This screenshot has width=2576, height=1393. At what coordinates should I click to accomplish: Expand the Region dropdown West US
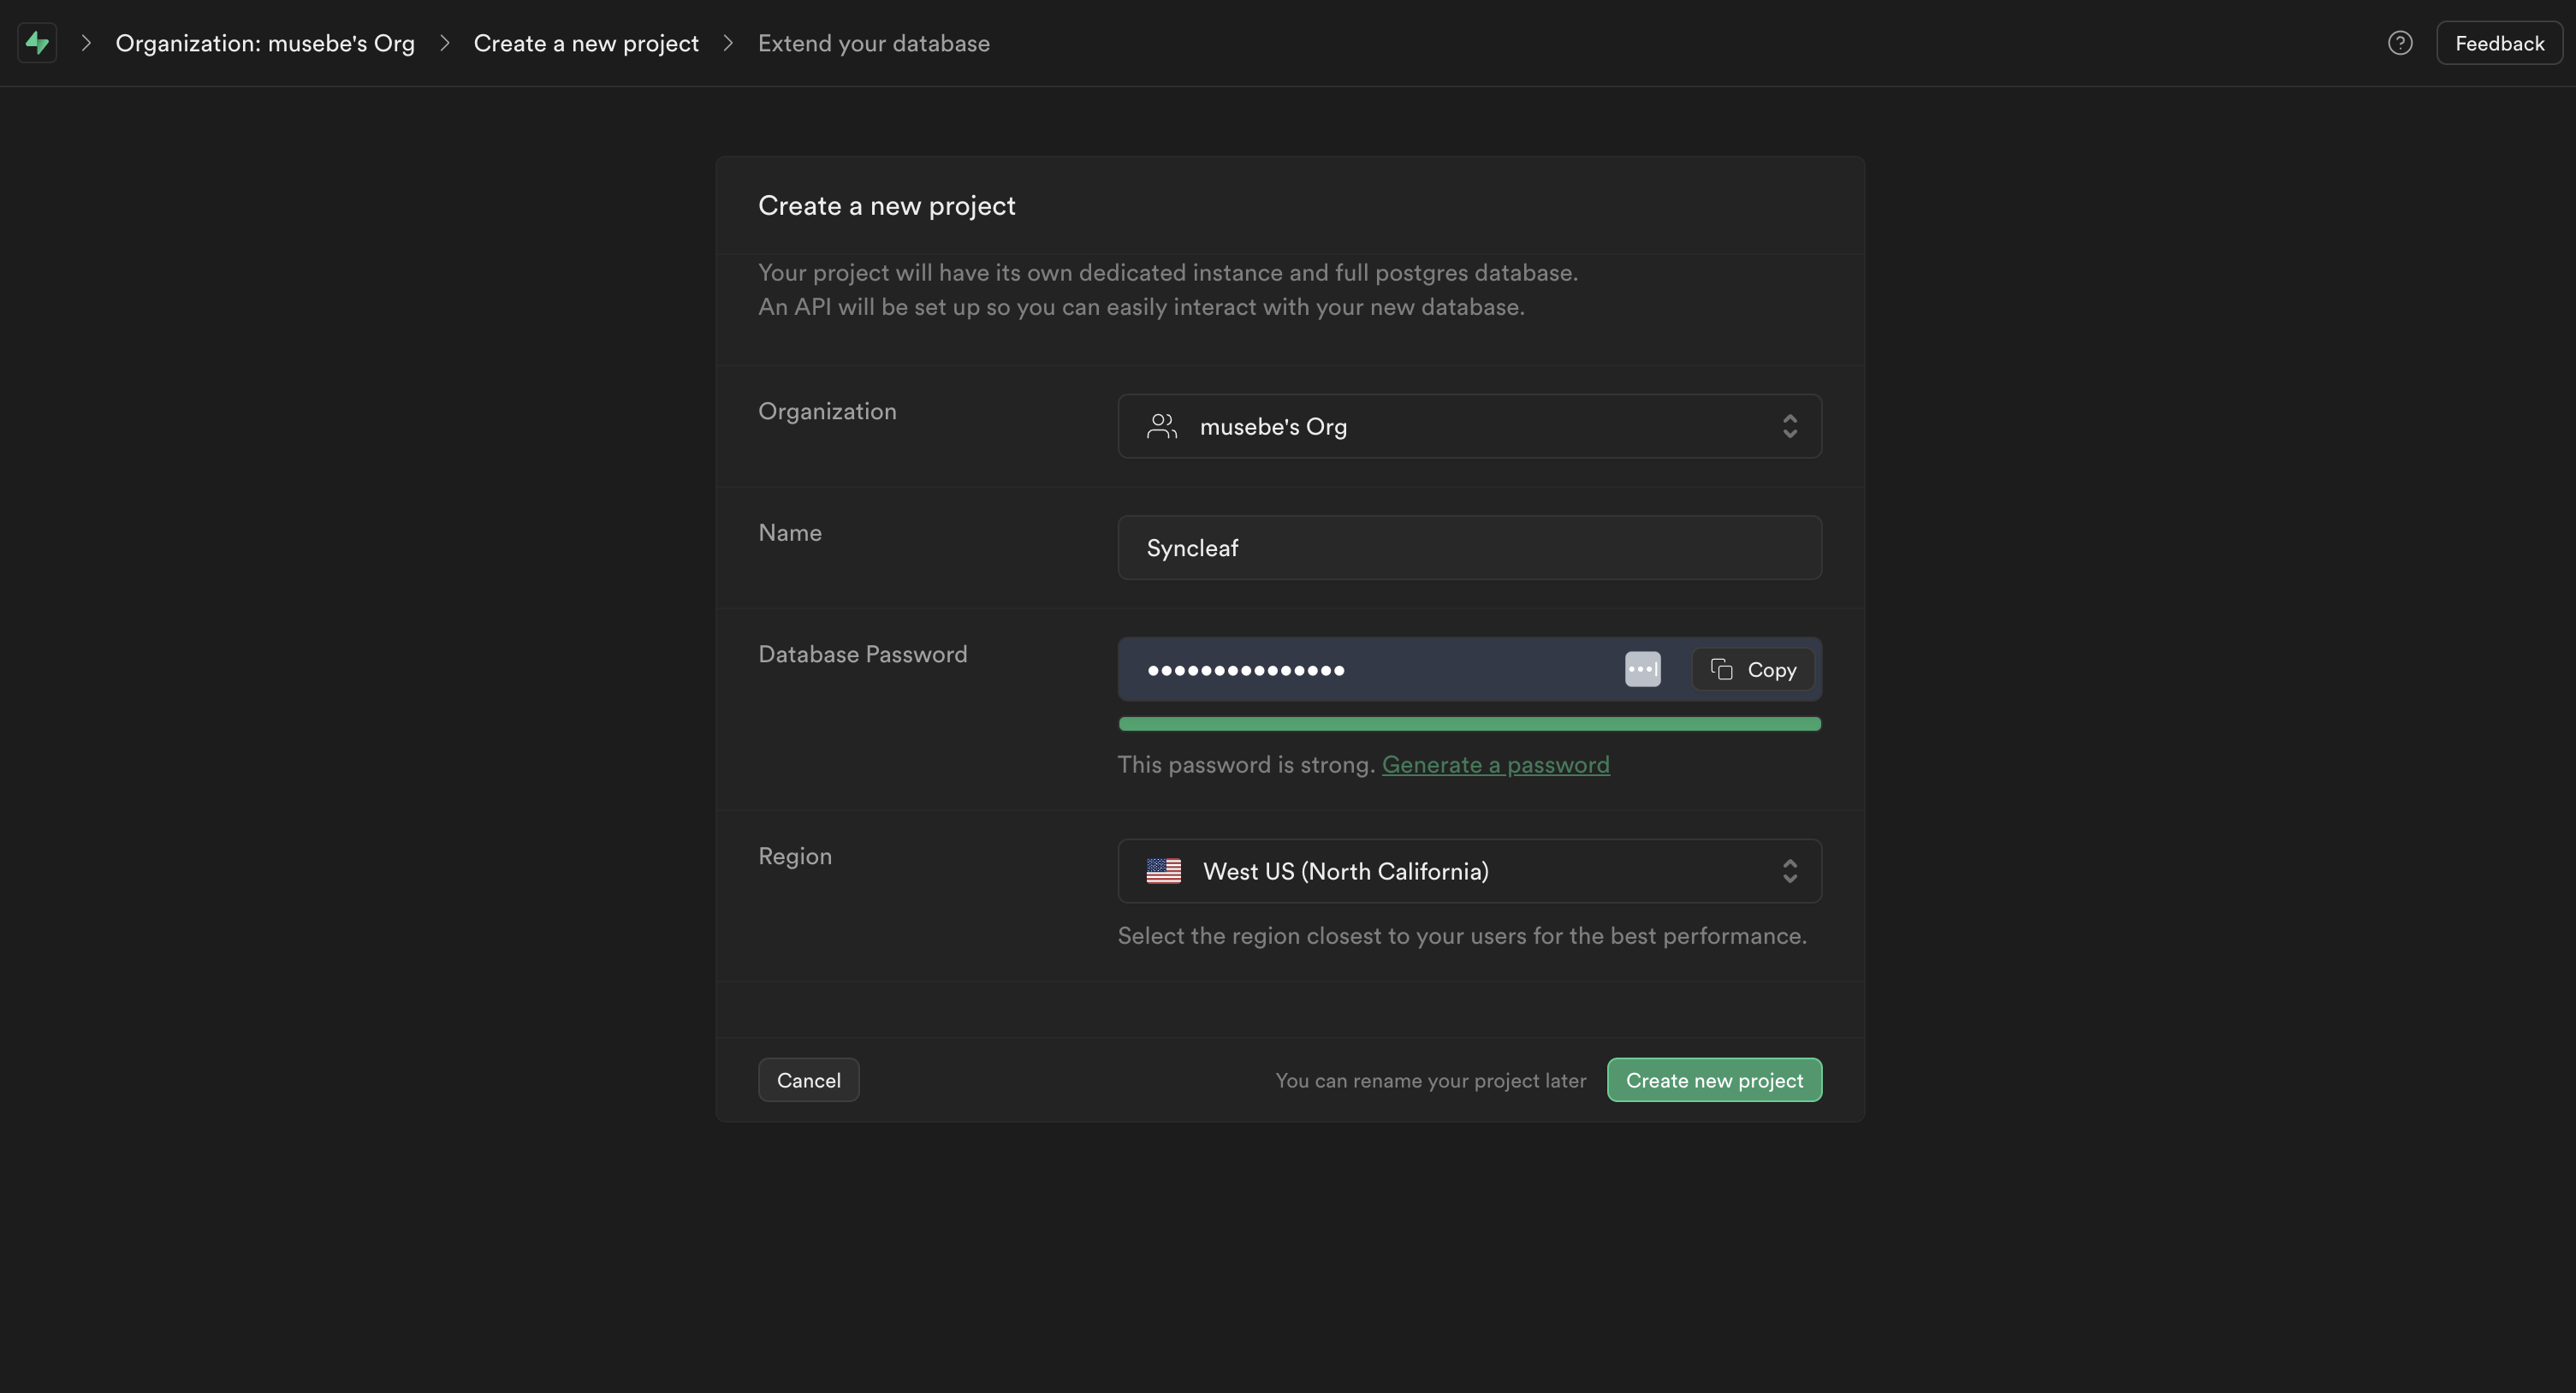[1468, 871]
